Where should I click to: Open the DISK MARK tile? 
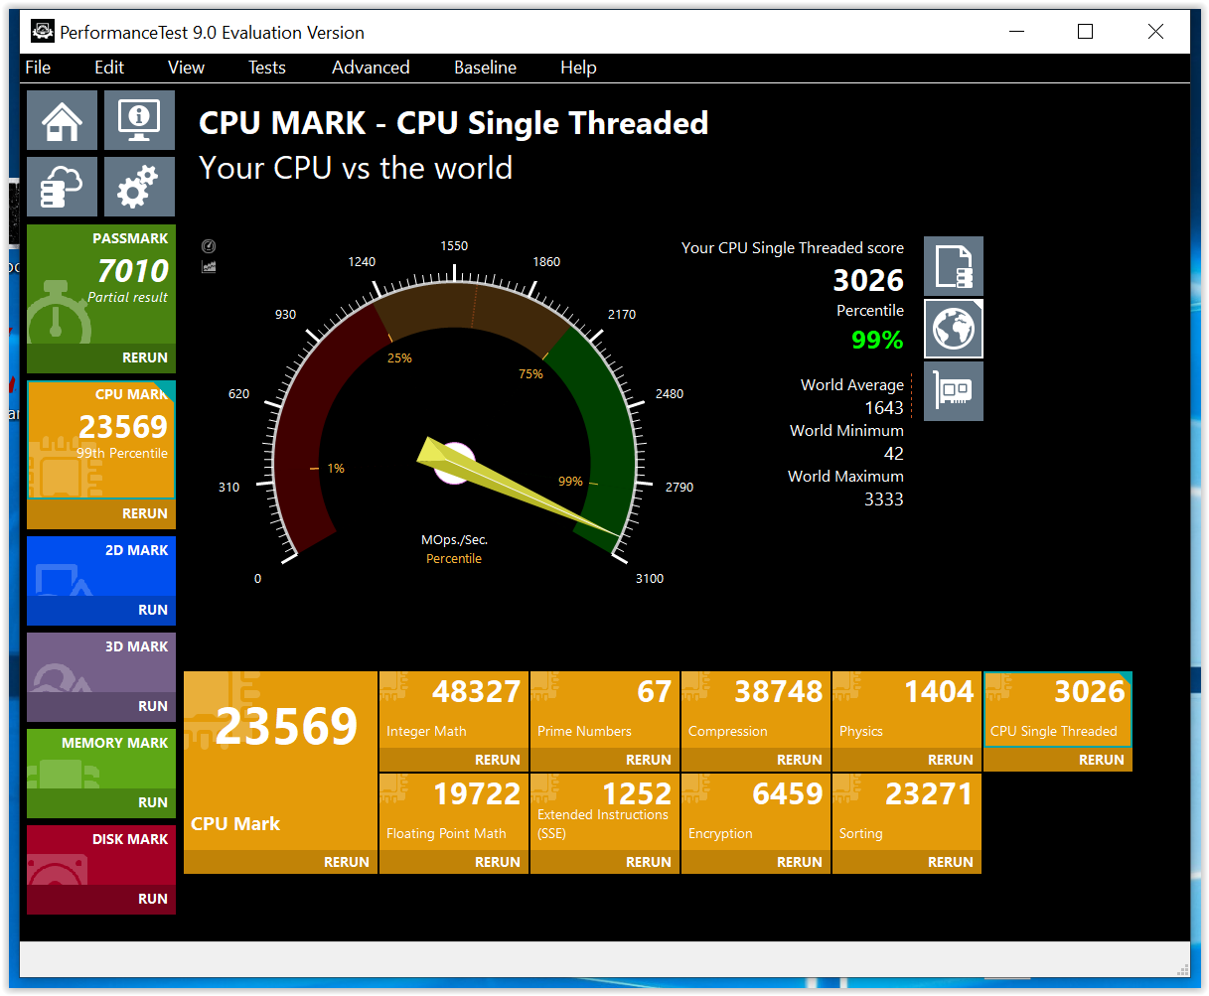coord(101,855)
